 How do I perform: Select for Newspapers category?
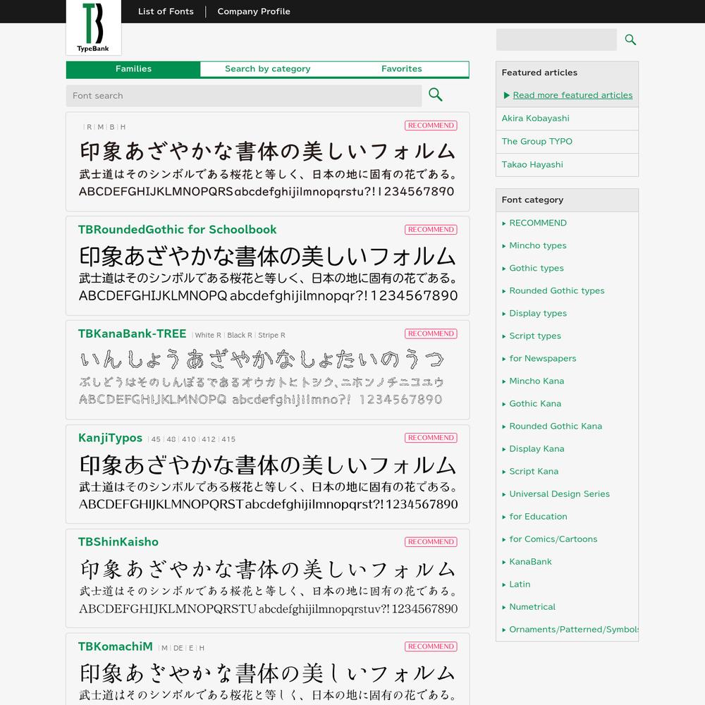coord(543,358)
